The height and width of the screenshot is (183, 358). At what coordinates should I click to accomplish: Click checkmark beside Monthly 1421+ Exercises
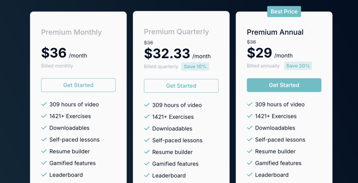[x=44, y=116]
